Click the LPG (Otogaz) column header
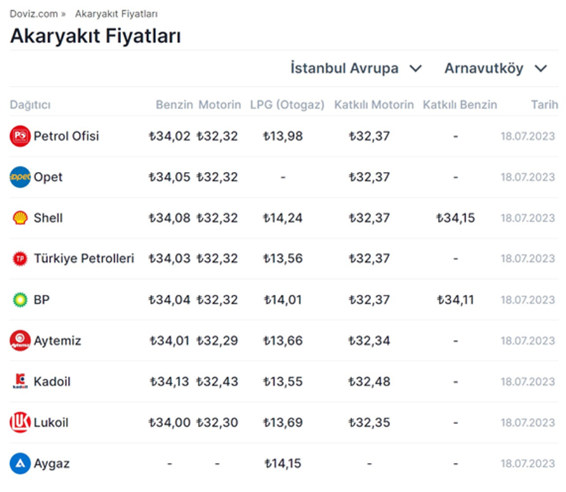 [287, 105]
